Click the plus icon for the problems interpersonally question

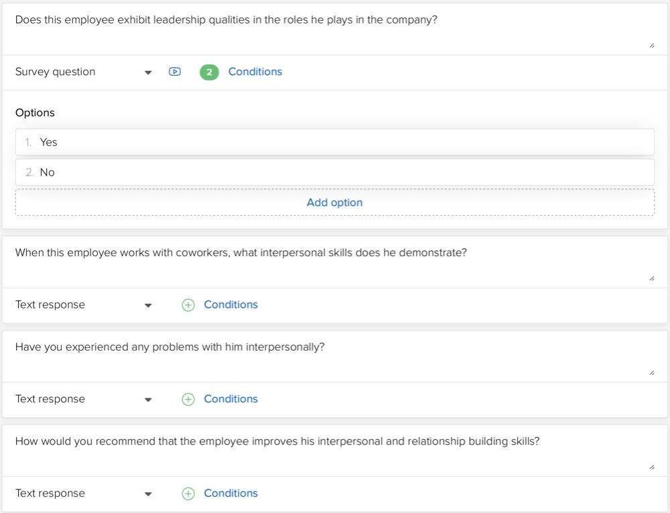188,399
